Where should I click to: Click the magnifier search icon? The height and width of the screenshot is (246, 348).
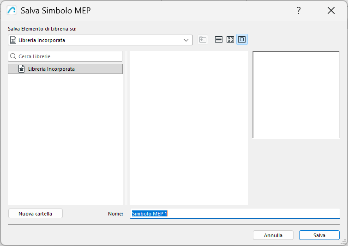tap(13, 56)
